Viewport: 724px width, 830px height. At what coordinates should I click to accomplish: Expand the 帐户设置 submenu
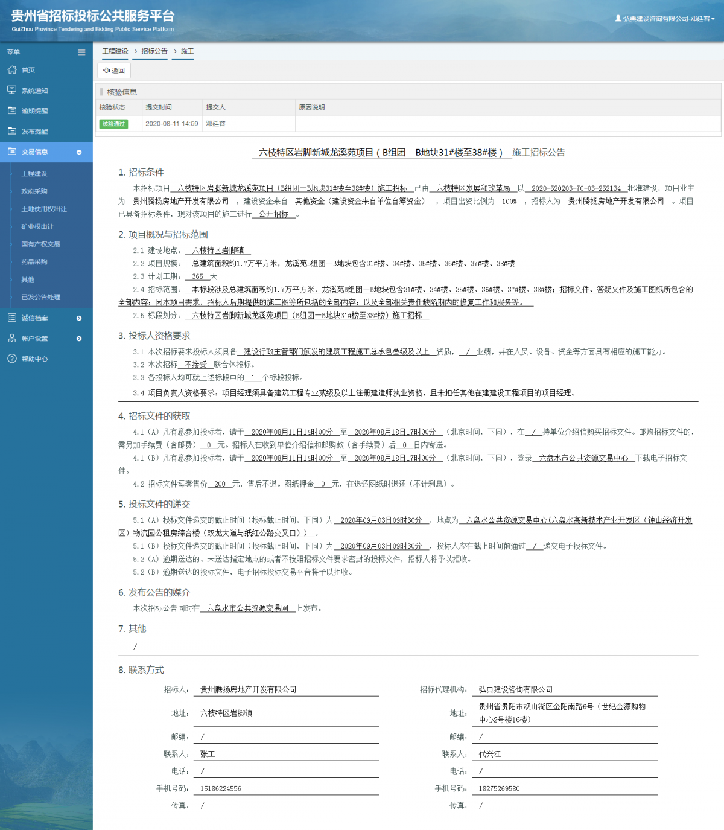click(x=78, y=338)
